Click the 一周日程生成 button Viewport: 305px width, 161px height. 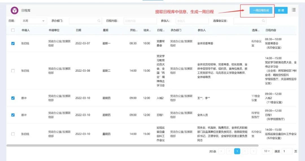point(261,10)
